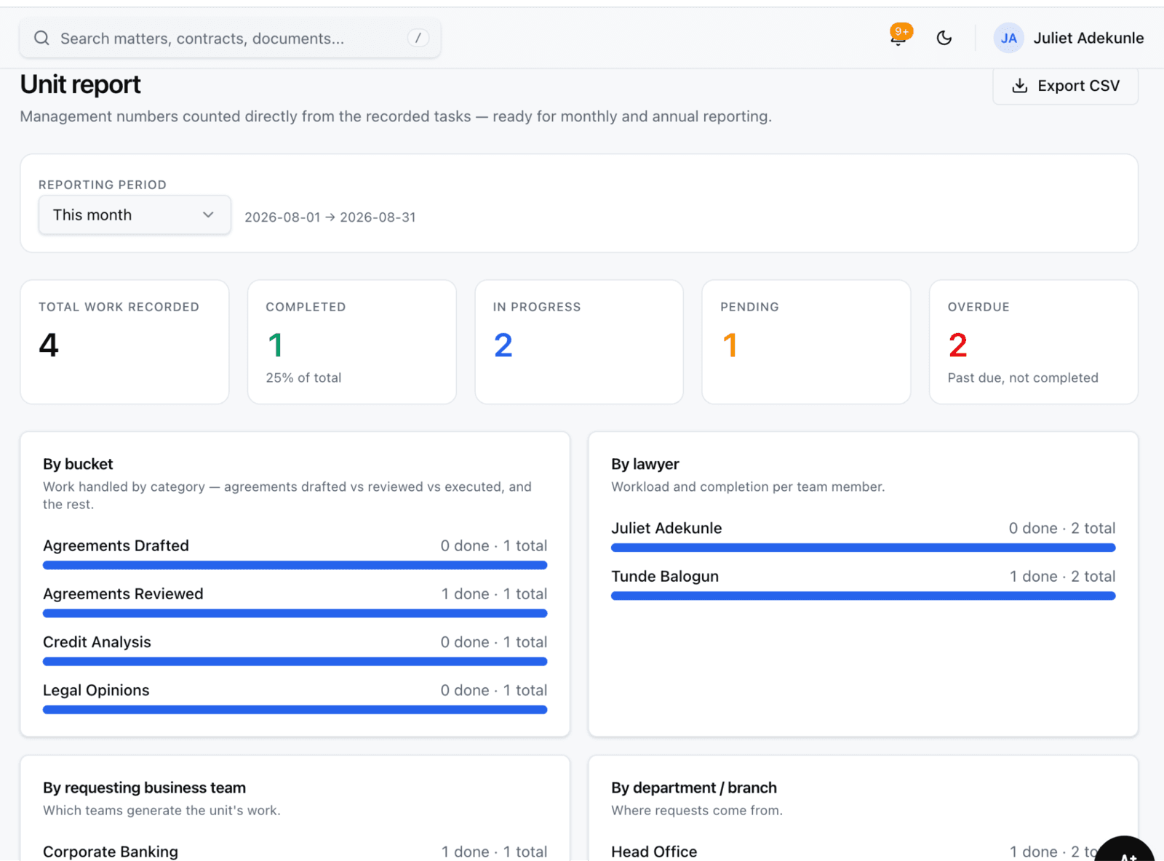This screenshot has width=1164, height=861.
Task: Click the Pending count 1
Action: [x=730, y=345]
